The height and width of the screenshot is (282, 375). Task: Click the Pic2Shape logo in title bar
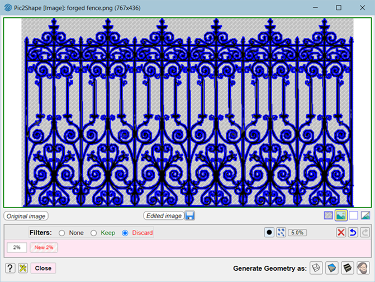8,8
